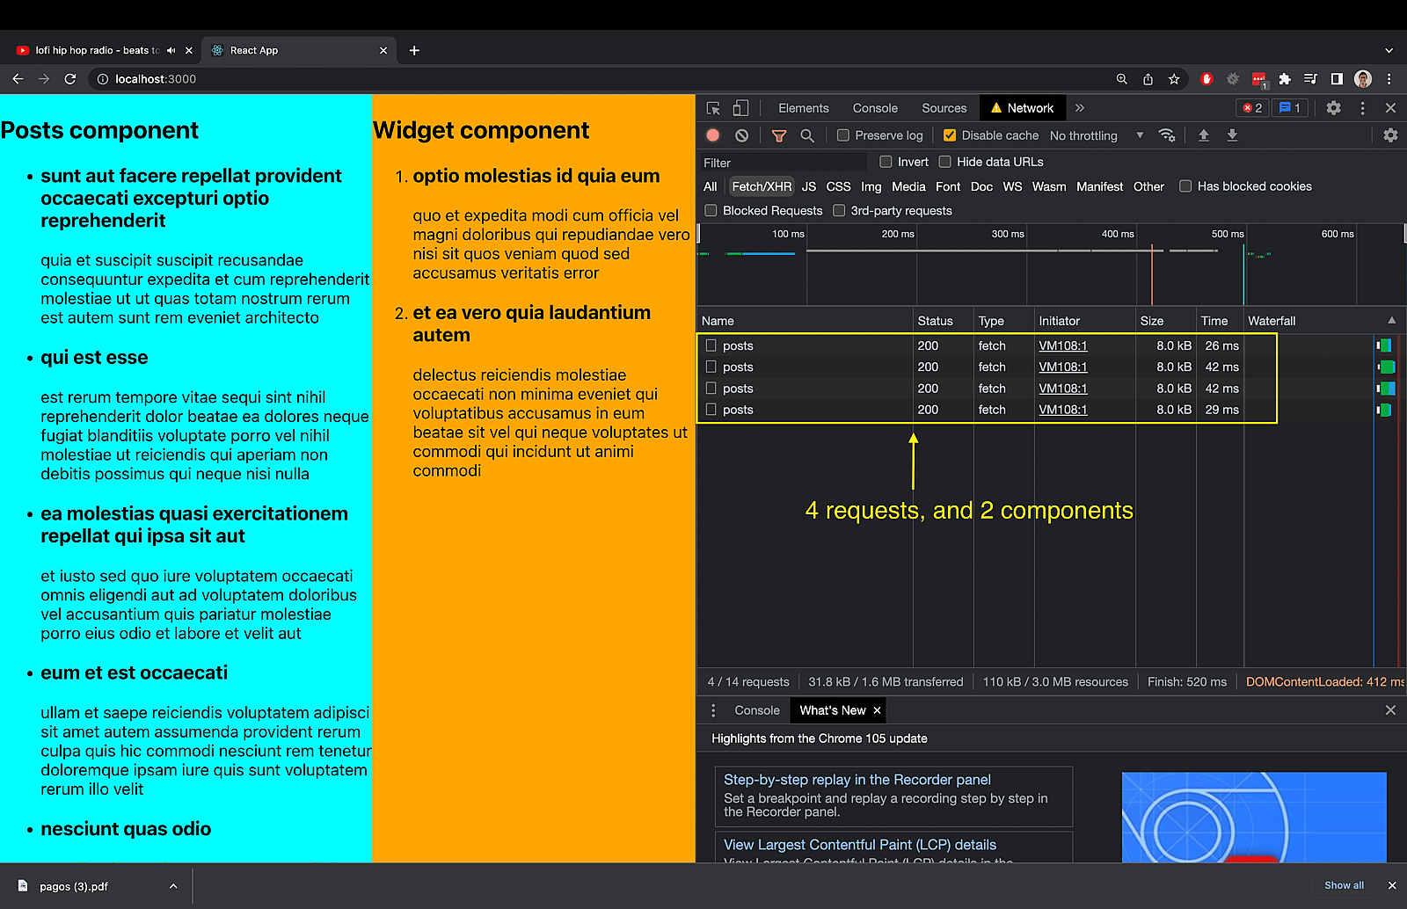Click Show all in downloads bar
This screenshot has height=909, width=1407.
point(1343,885)
